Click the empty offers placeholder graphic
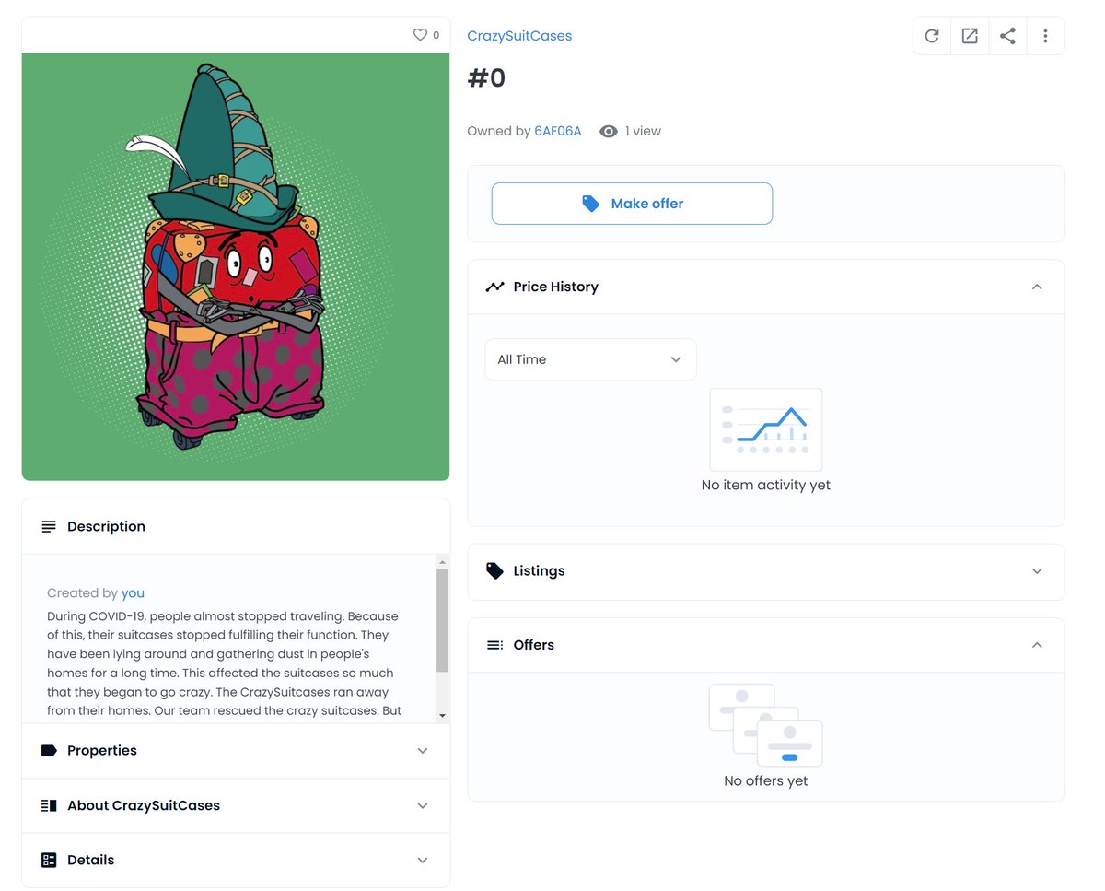The height and width of the screenshot is (891, 1105). pyautogui.click(x=765, y=725)
